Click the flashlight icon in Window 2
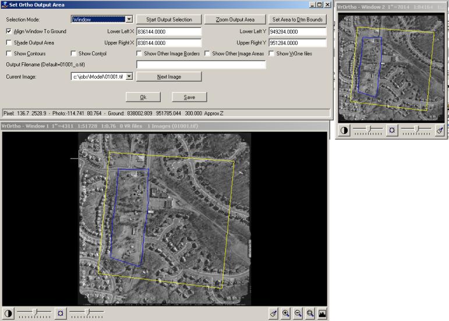The image size is (449, 321). [440, 130]
